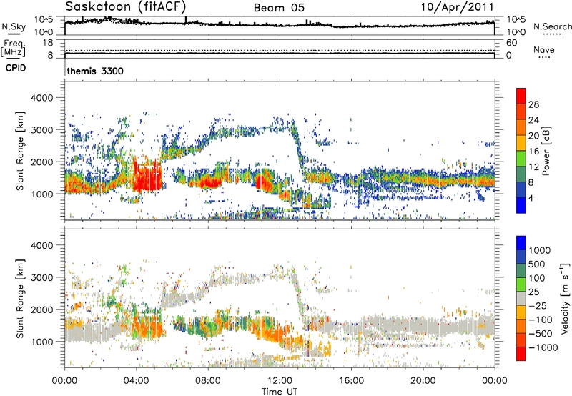Click the red bottom segment of Velocity colorbar

(x=521, y=354)
